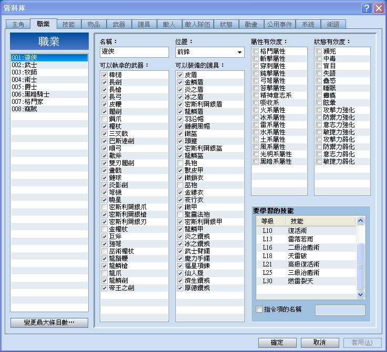Uncheck the 長劍 weapon checkbox
Screen dimensions: 387x352
click(104, 82)
